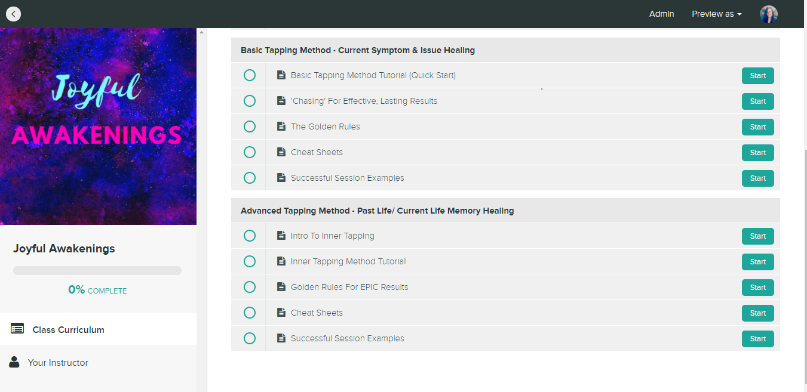Screen dimensions: 807x392
Task: Click document icon beside Successful Session Examples in Basic section
Action: [281, 178]
